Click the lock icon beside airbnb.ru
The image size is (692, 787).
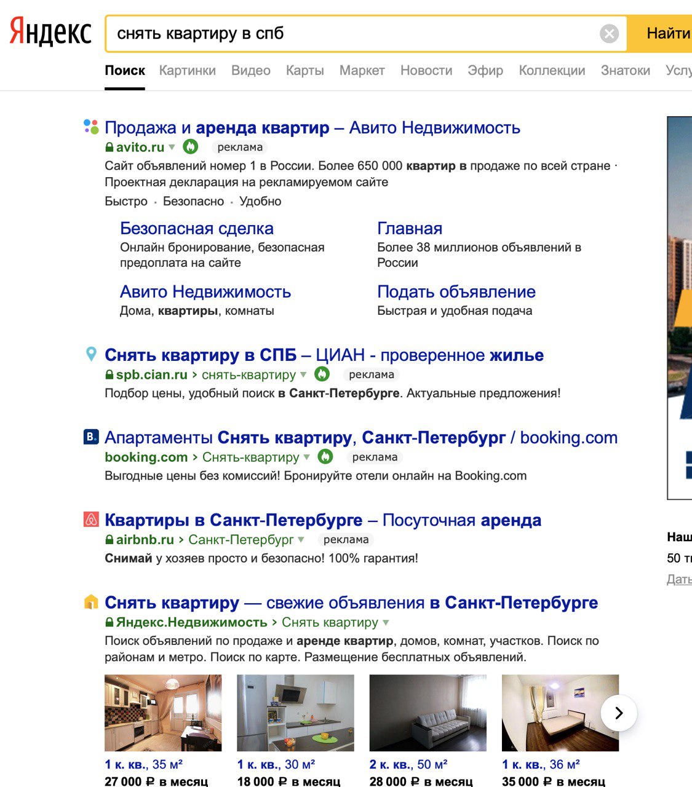(109, 539)
